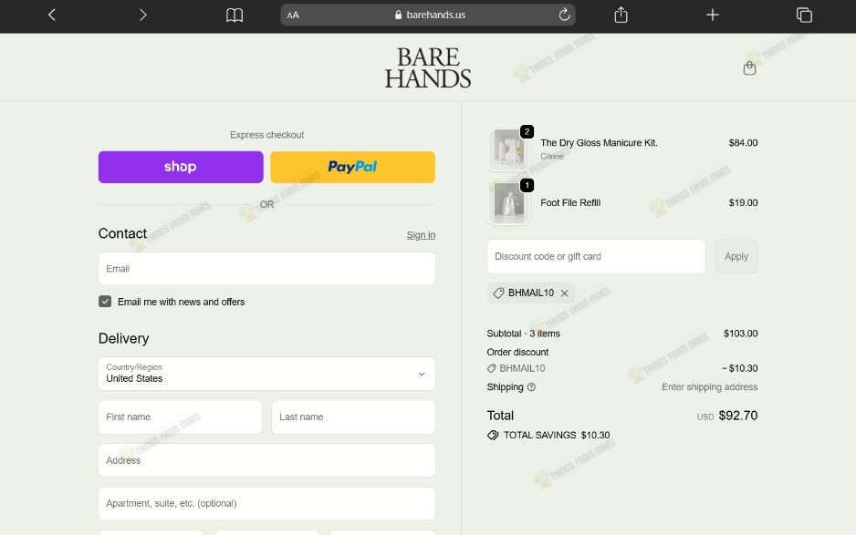Open the AA reader text options
856x535 pixels.
click(293, 15)
